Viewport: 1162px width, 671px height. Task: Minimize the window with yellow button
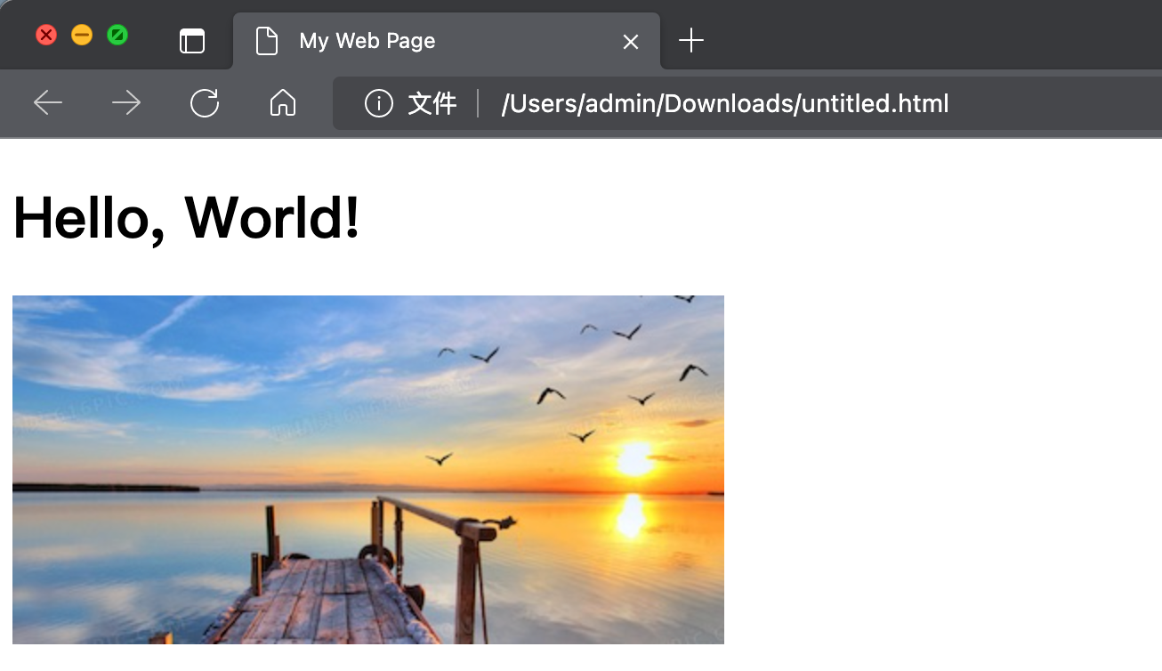82,36
